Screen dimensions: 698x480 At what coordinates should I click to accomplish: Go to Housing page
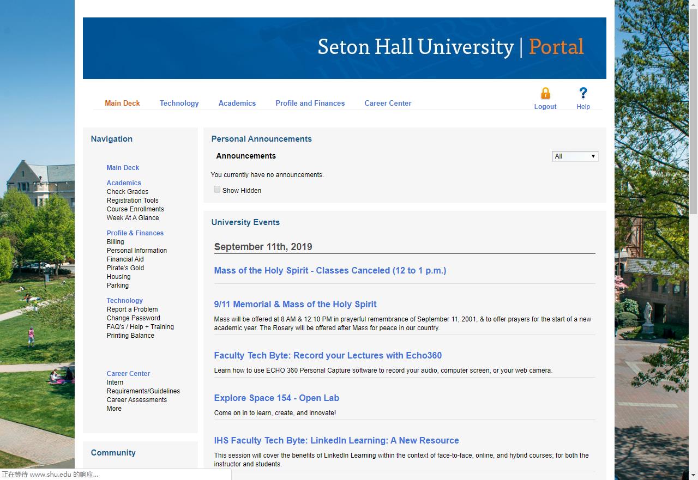tap(118, 277)
